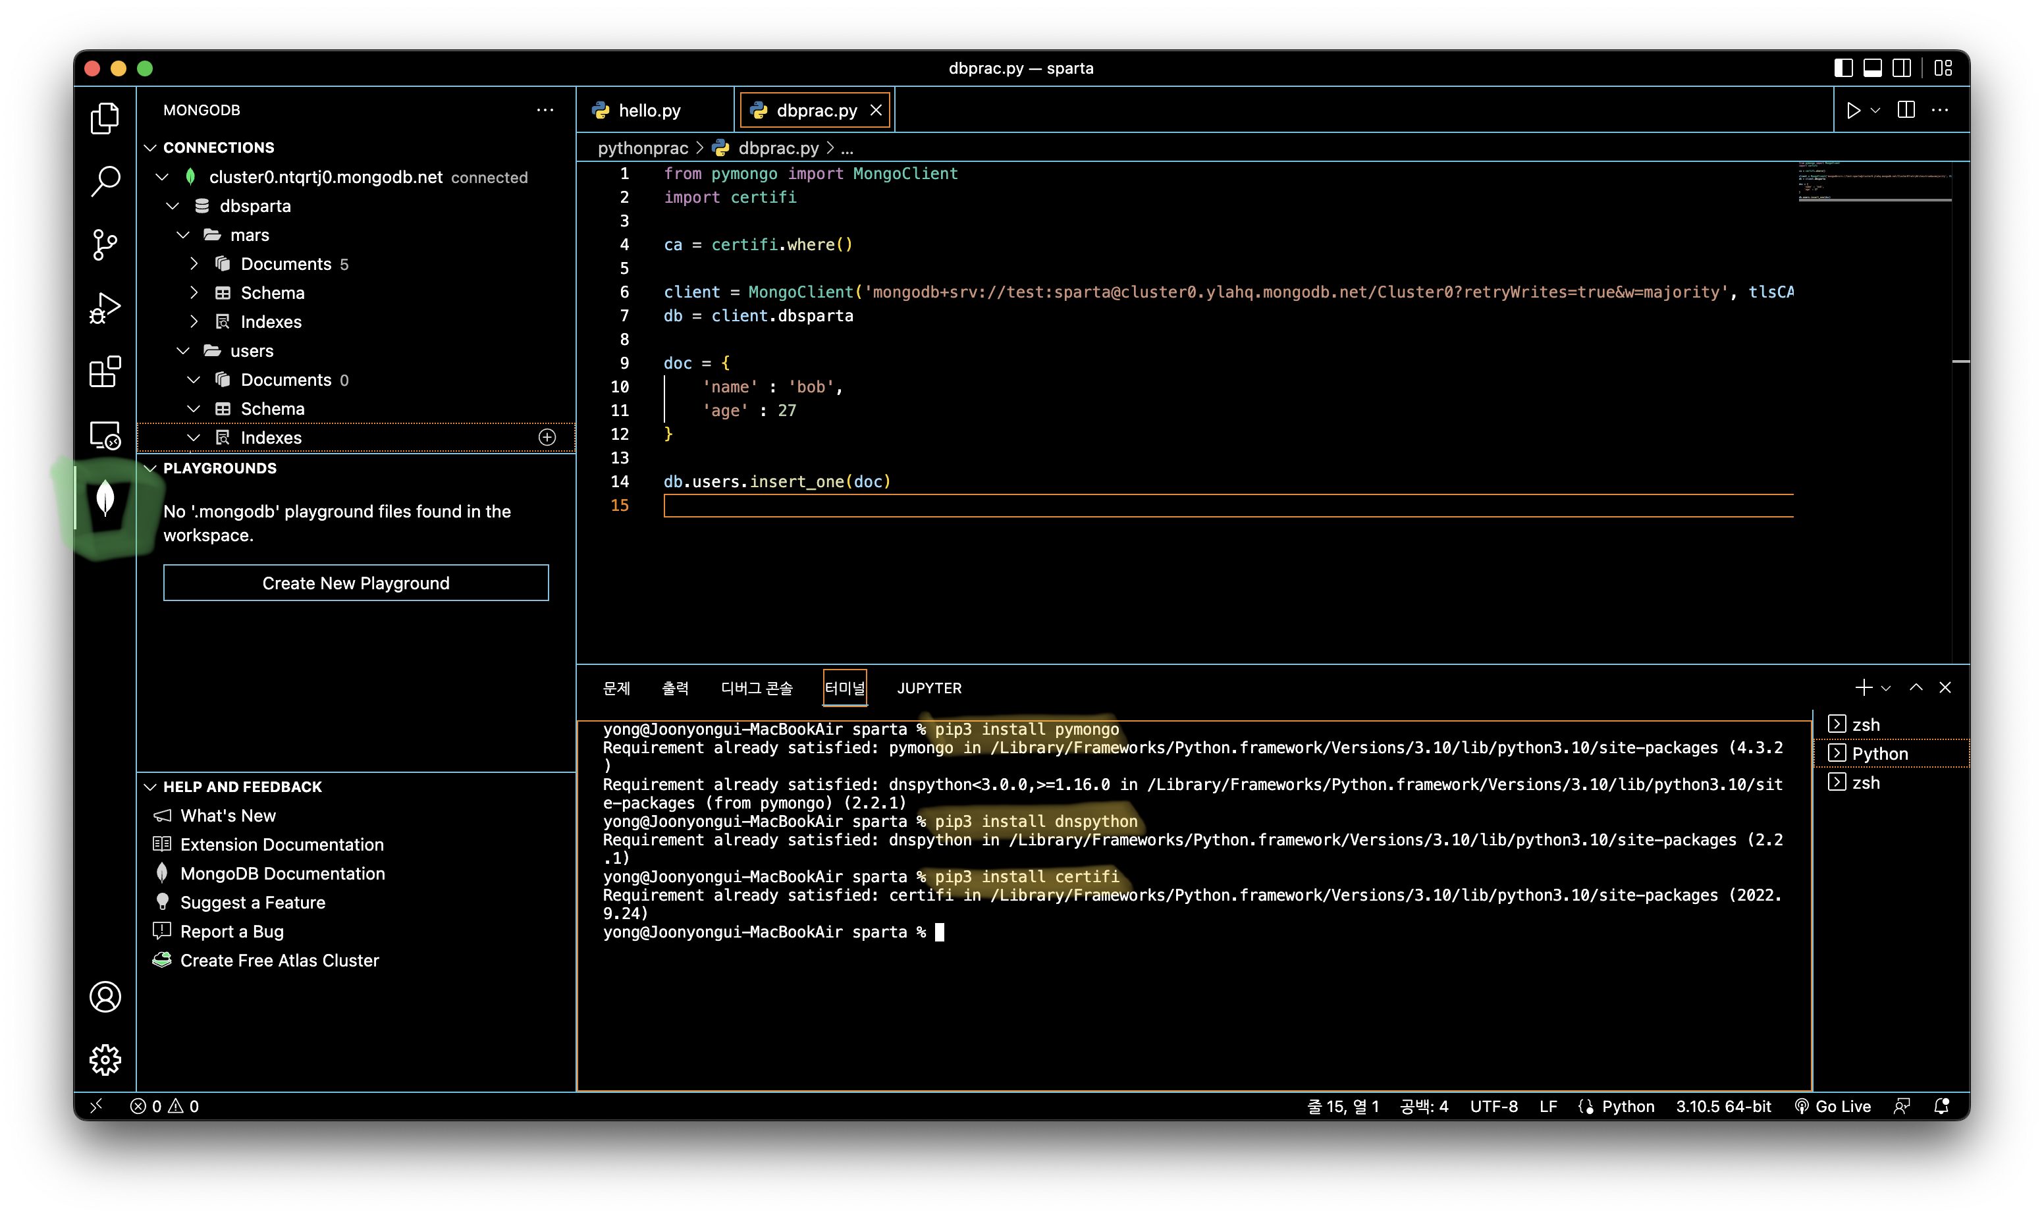Expand Schema under mars collection
This screenshot has width=2044, height=1218.
pos(194,293)
